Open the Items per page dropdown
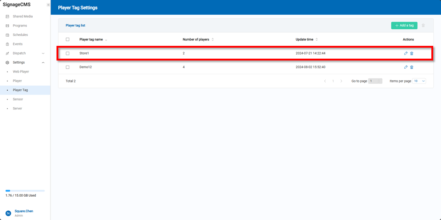441x220 pixels. [x=419, y=81]
